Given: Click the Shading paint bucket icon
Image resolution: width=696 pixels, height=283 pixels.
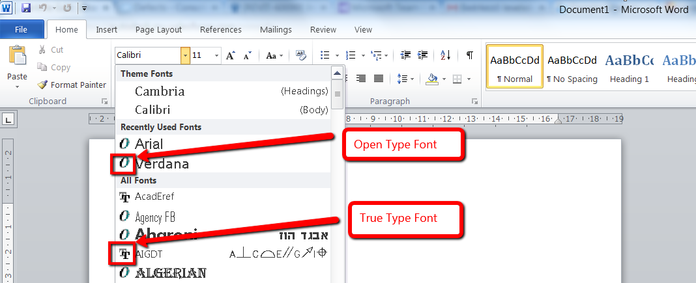Looking at the screenshot, I should tap(432, 79).
